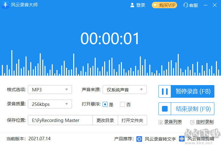Open the 风云录音转文字 product link
This screenshot has height=145, width=221.
coord(160,139)
